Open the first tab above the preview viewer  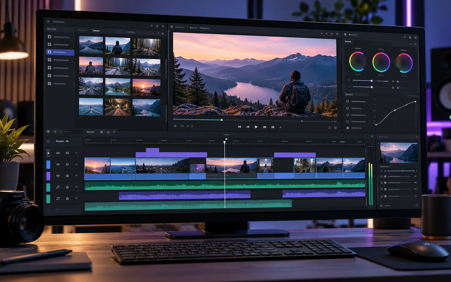(x=179, y=27)
